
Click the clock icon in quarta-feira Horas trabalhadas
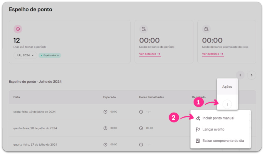pos(141,144)
